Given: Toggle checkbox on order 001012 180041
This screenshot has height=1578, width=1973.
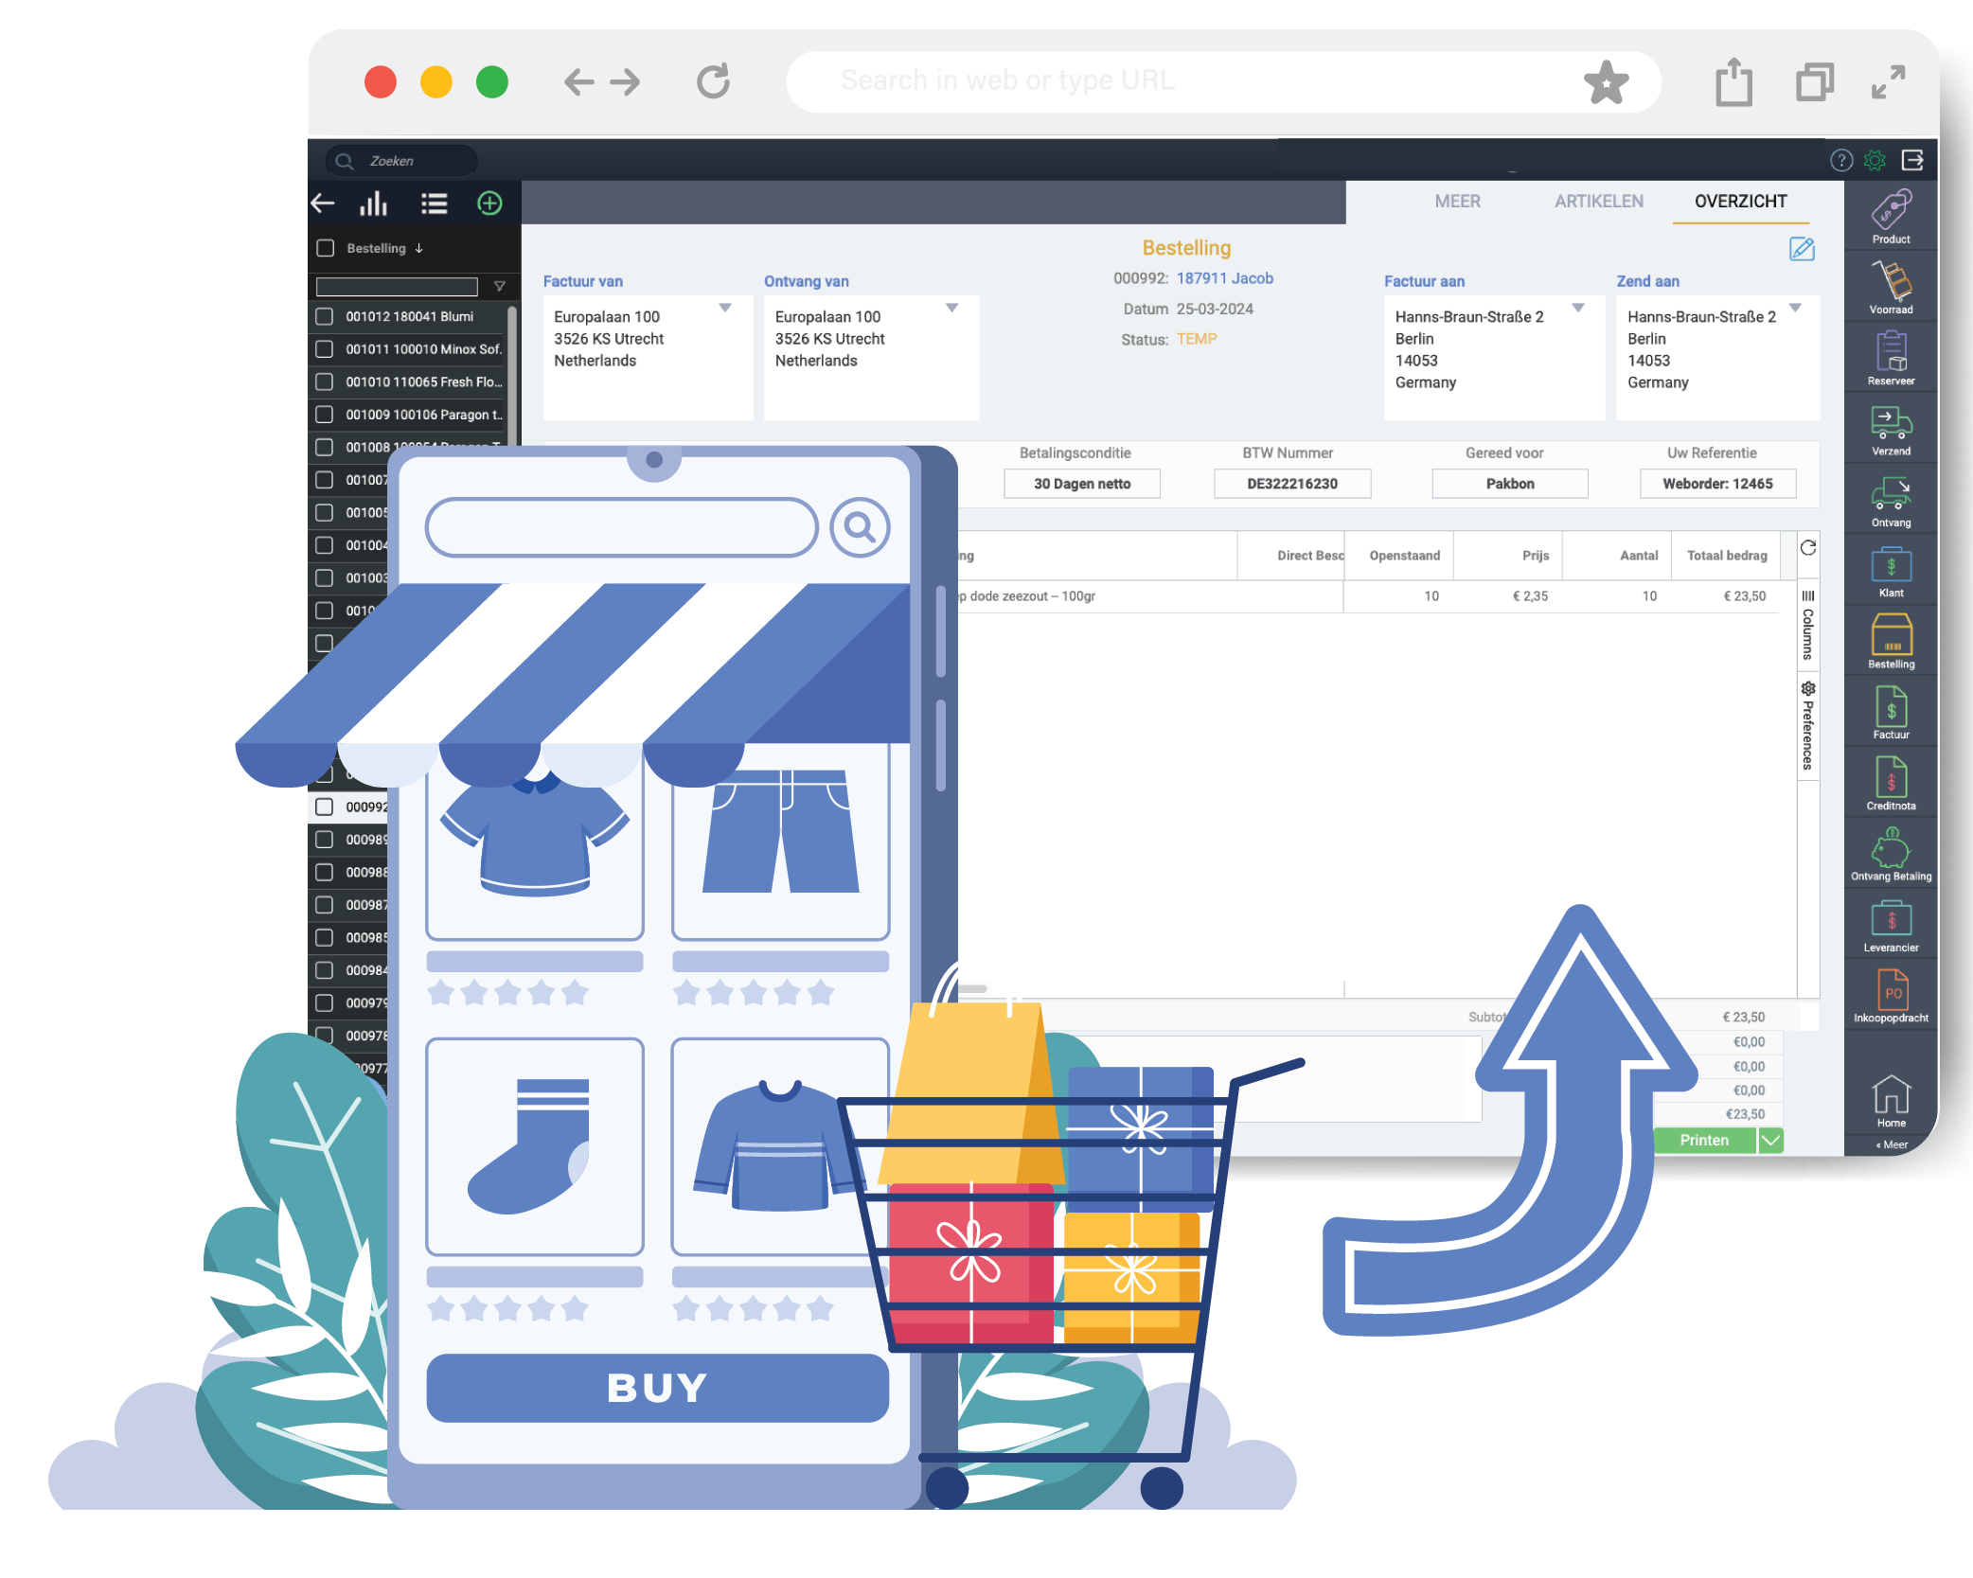Looking at the screenshot, I should pyautogui.click(x=322, y=314).
